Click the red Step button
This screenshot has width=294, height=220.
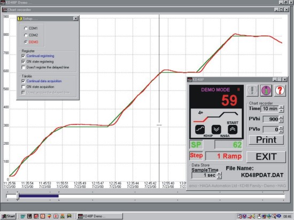pos(196,155)
